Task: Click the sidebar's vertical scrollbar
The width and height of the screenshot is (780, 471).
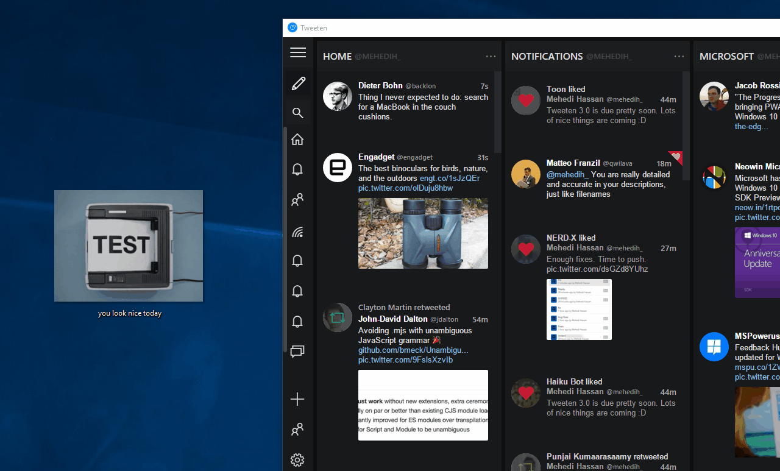Action: point(285,239)
